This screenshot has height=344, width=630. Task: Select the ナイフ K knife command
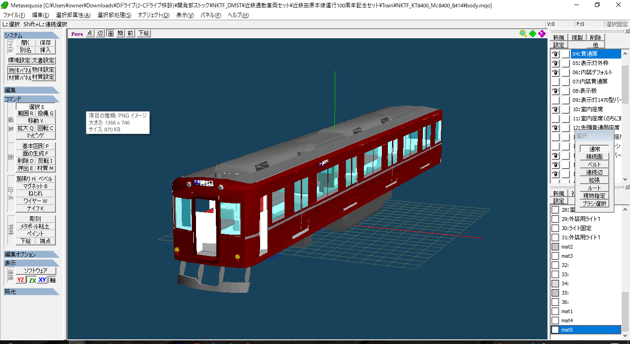click(x=36, y=208)
